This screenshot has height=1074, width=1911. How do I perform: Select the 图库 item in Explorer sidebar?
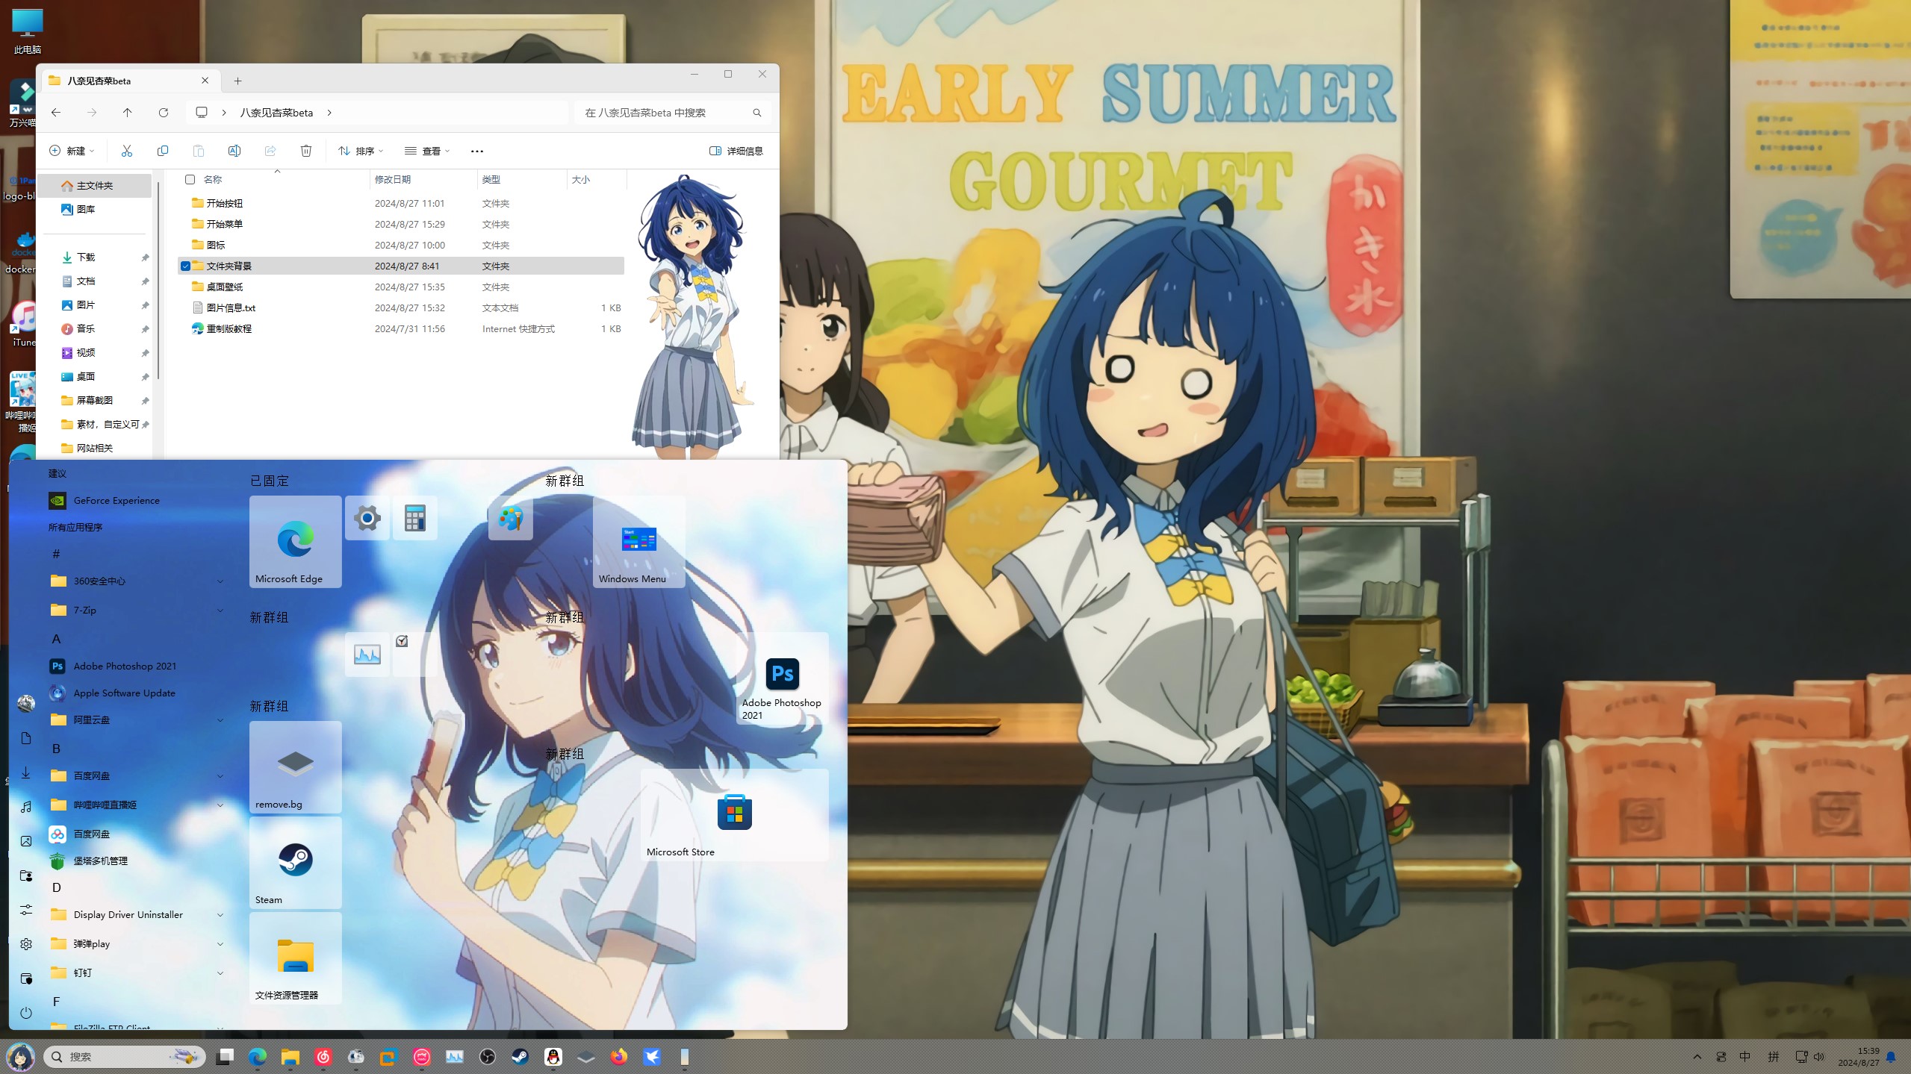click(86, 209)
